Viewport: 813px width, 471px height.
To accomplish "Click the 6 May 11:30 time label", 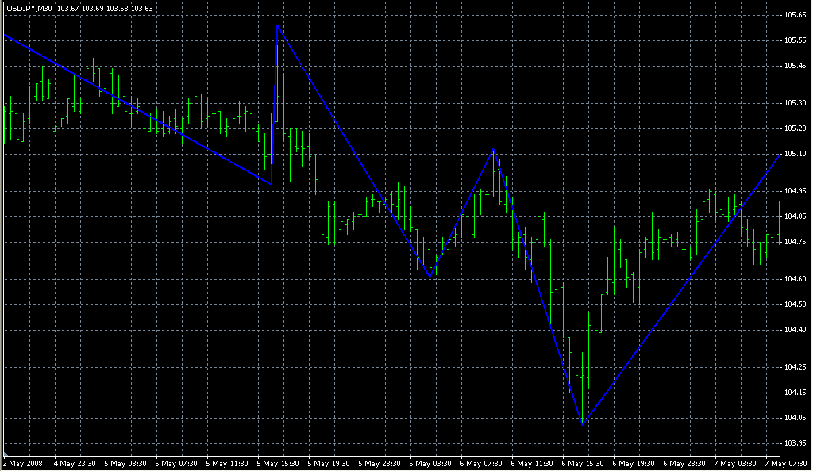I will point(532,464).
